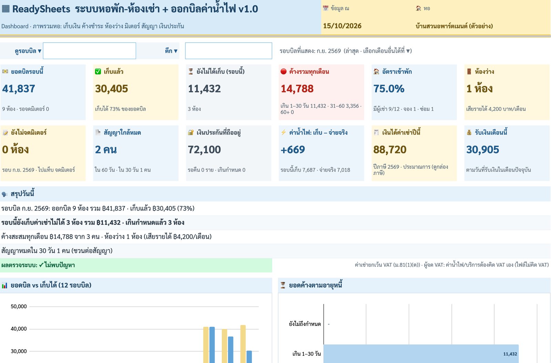Click the vacant rooms value 1 ห้อง
551x363 pixels.
[x=479, y=89]
